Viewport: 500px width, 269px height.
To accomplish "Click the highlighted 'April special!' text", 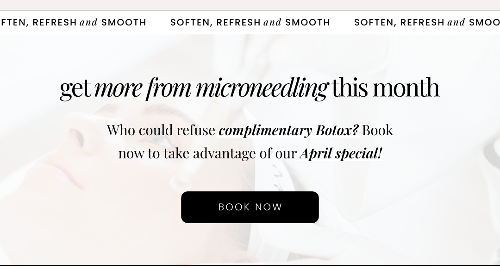I will (x=341, y=153).
